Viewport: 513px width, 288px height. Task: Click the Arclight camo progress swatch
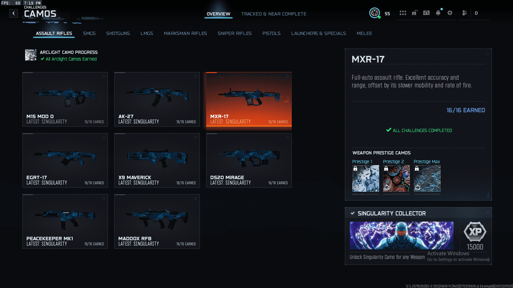(31, 55)
